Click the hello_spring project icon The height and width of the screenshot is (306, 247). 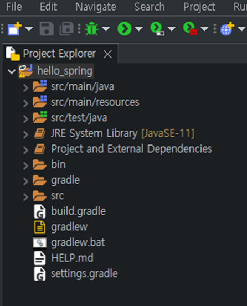25,71
